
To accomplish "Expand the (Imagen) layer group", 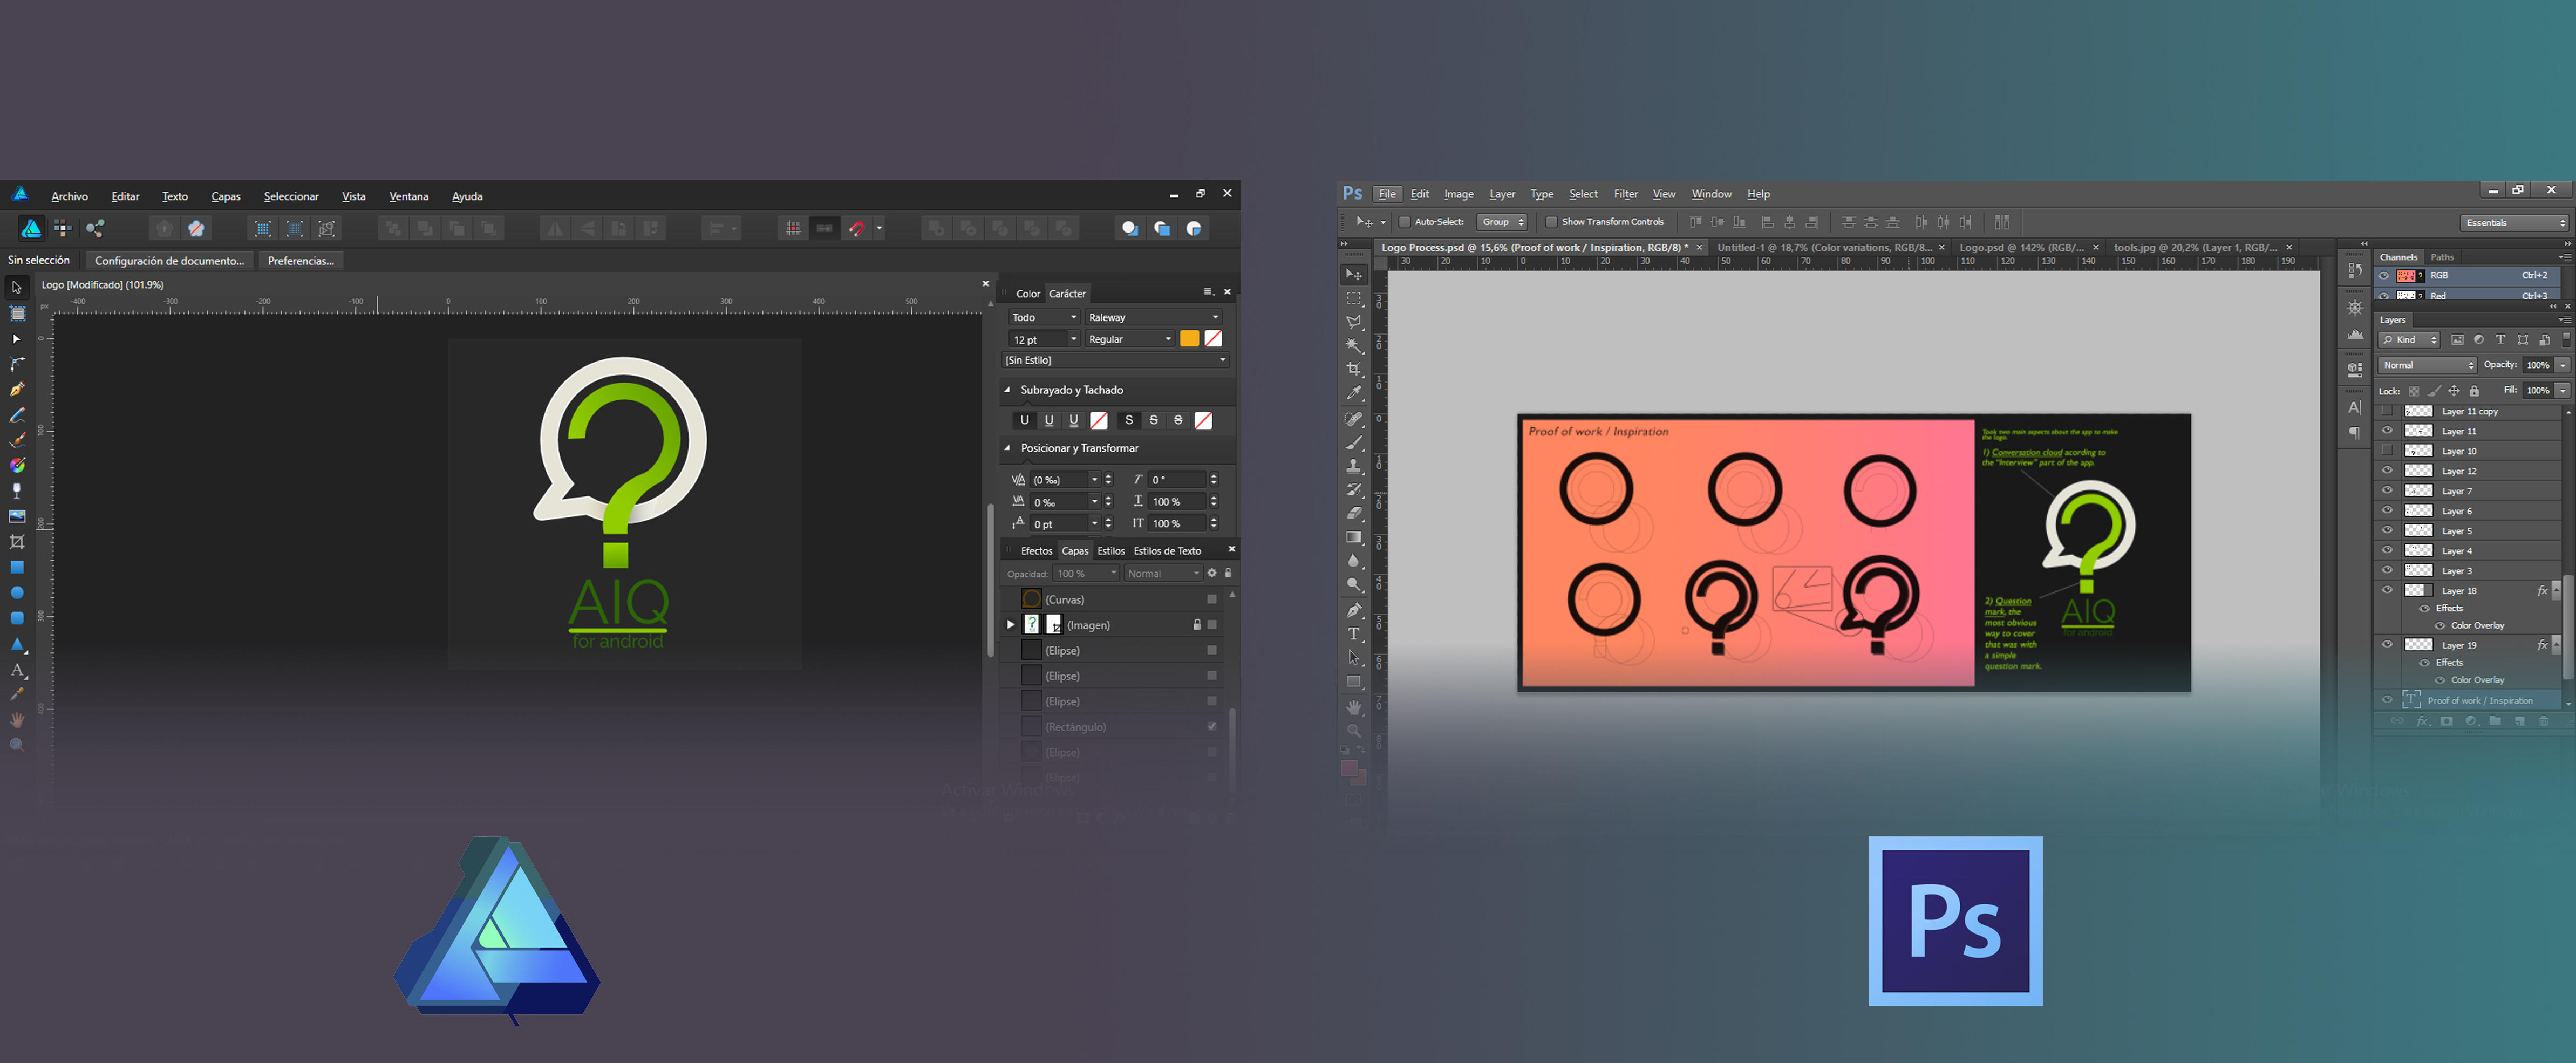I will [x=1011, y=625].
